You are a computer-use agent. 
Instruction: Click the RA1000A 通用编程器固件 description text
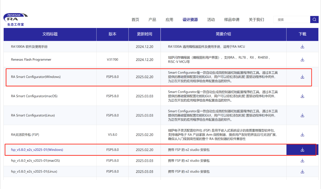tap(206, 47)
